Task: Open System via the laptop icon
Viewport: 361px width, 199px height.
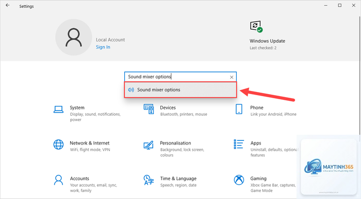Action: click(58, 110)
